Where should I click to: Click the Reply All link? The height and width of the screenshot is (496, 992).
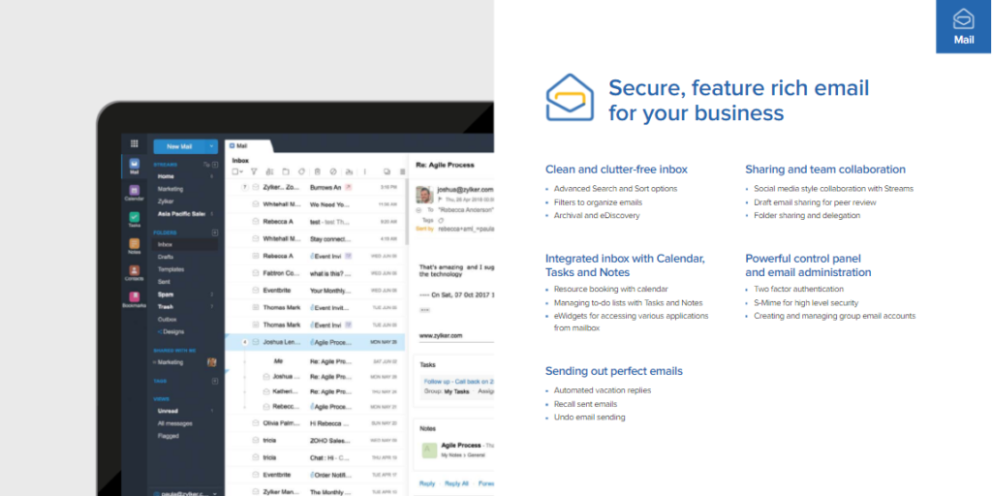(x=456, y=482)
